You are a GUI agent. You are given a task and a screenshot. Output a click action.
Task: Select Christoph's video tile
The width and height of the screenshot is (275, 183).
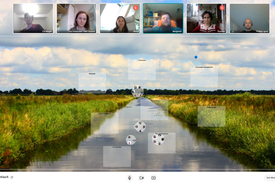pos(33,18)
